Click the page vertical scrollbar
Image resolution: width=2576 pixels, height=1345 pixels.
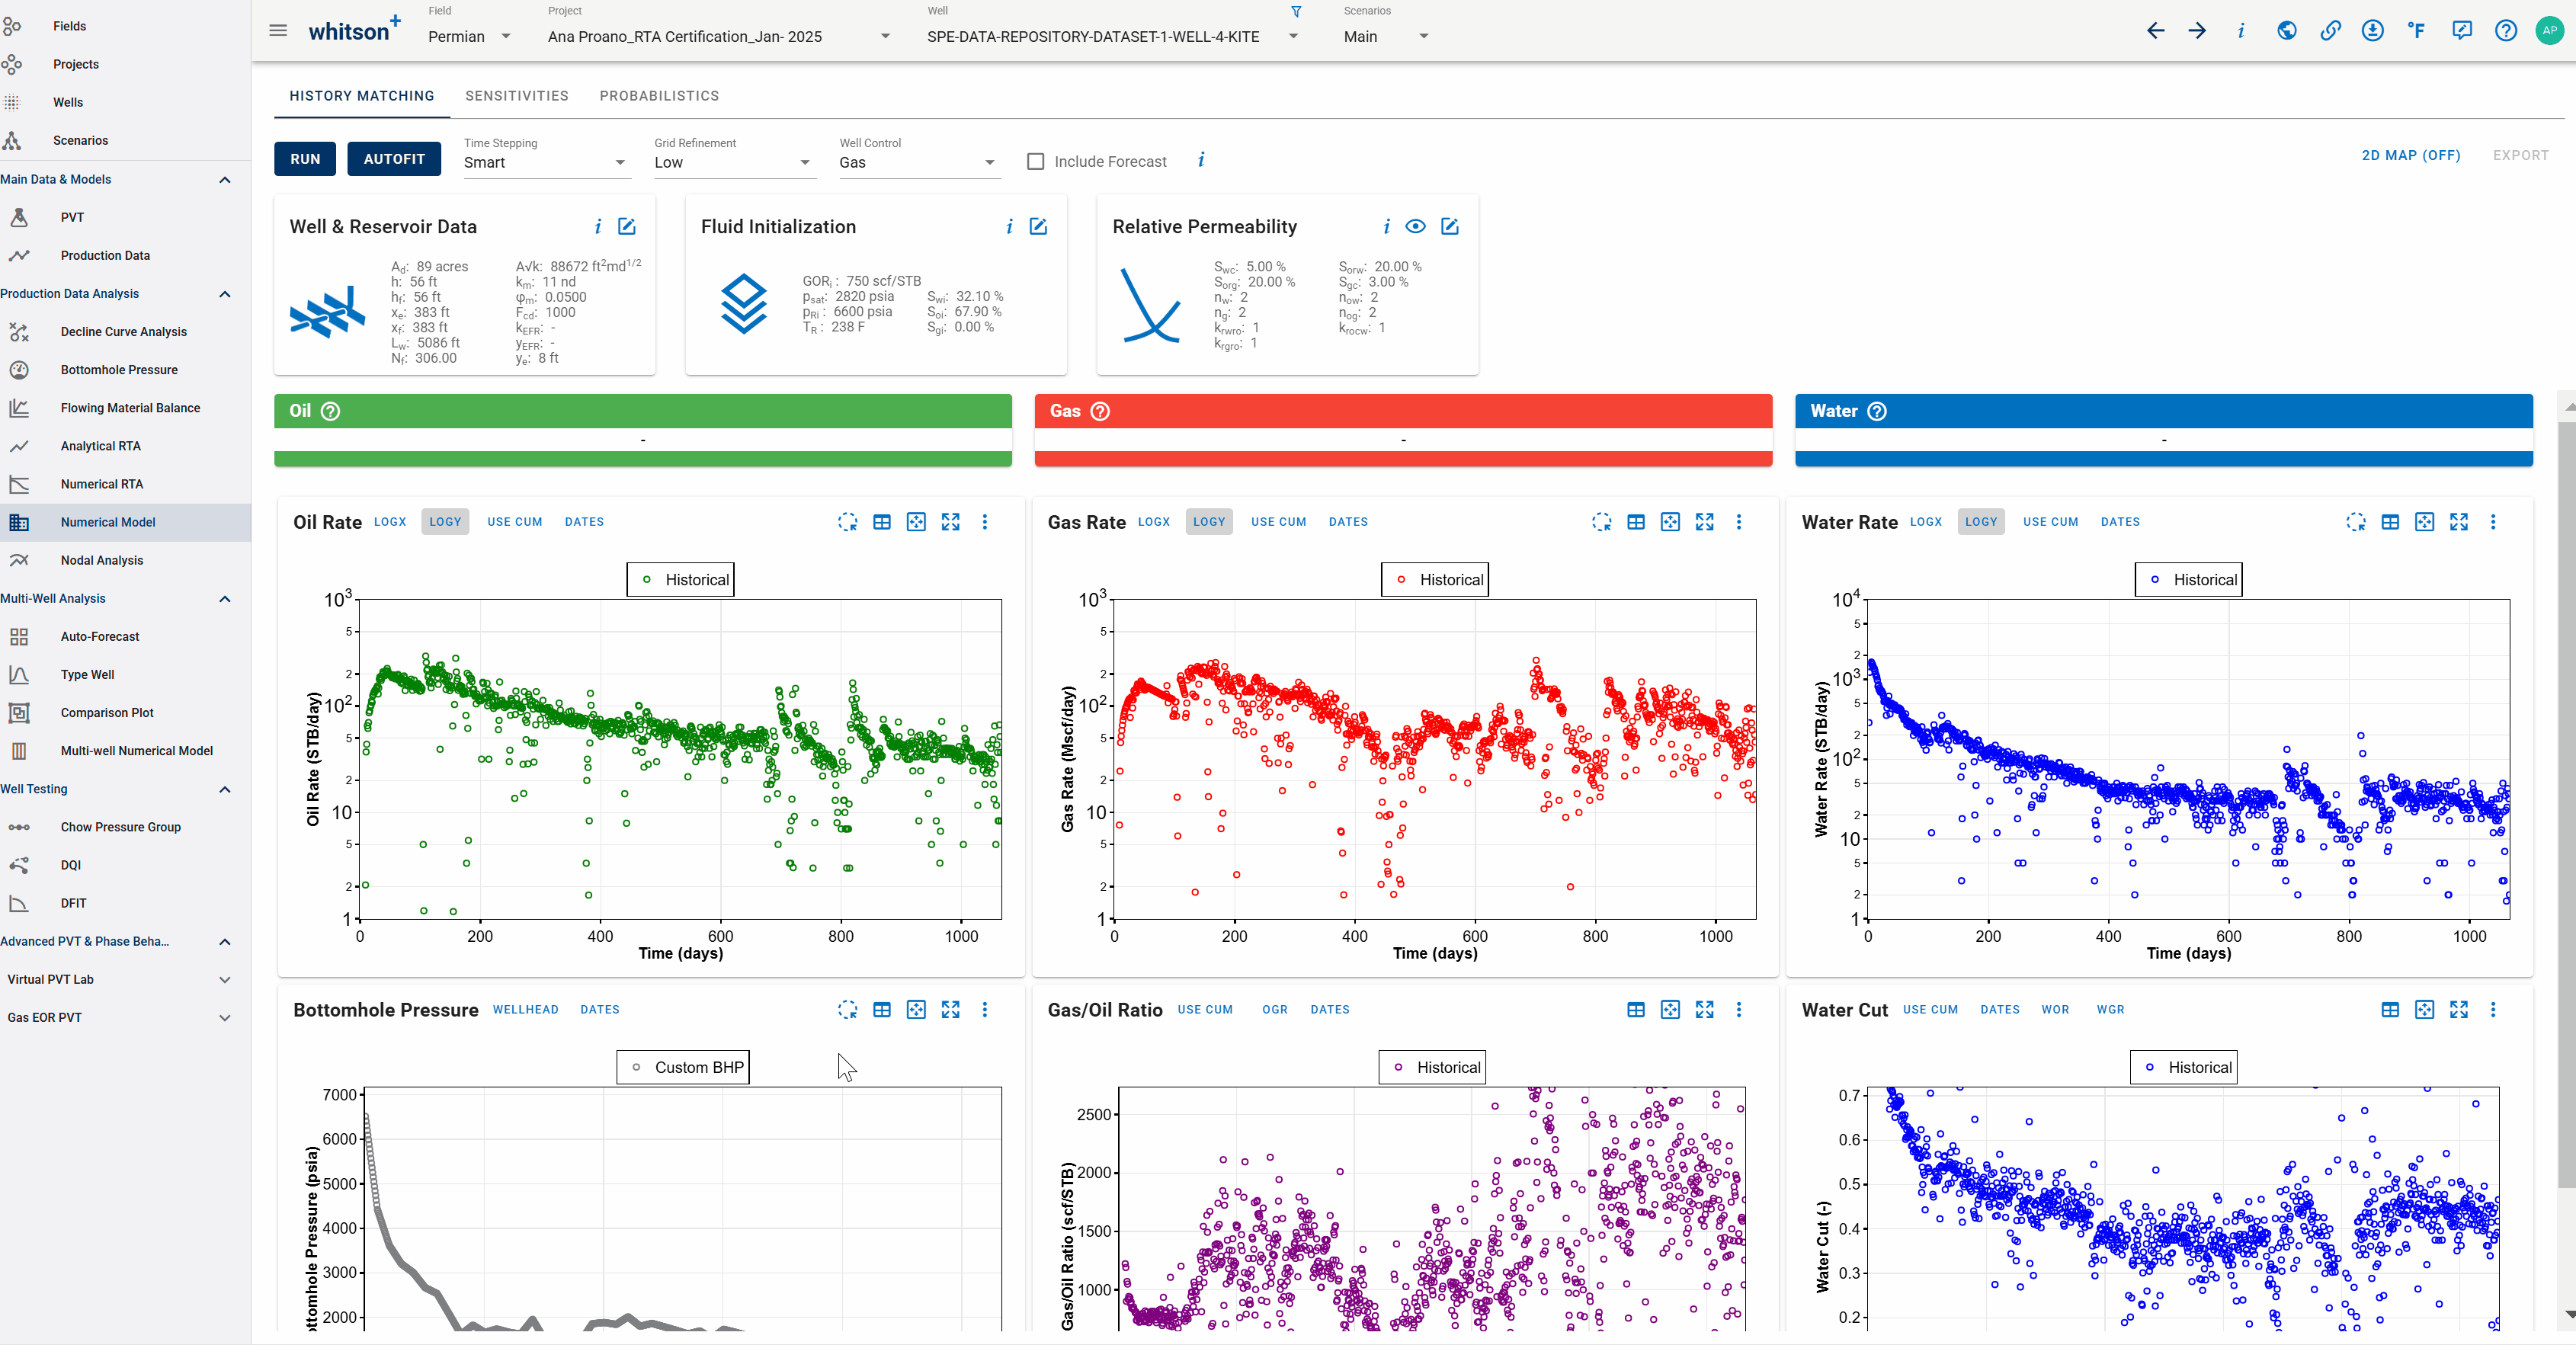tap(2566, 805)
